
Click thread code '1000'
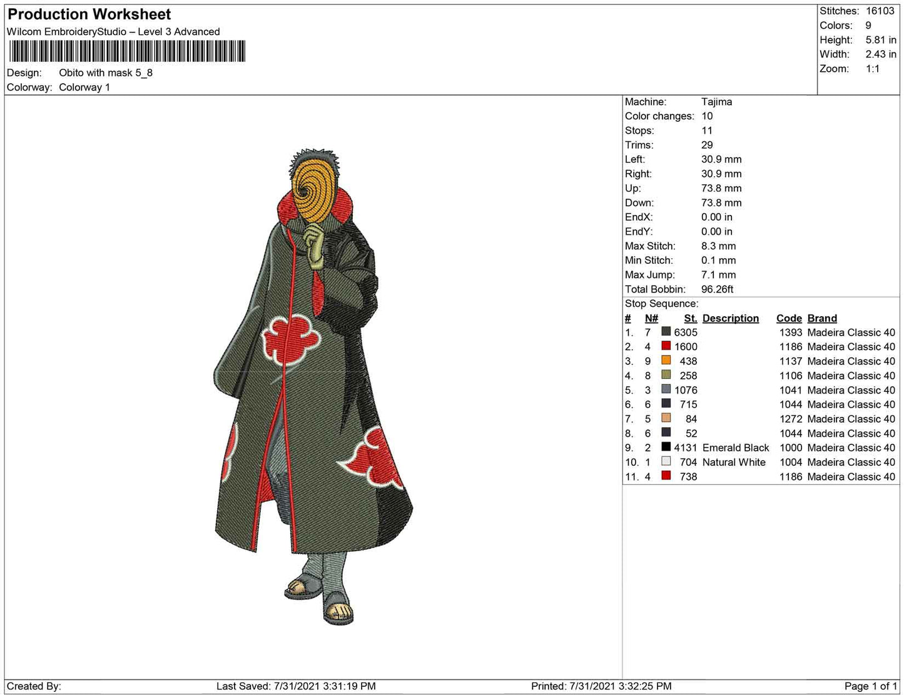[791, 447]
